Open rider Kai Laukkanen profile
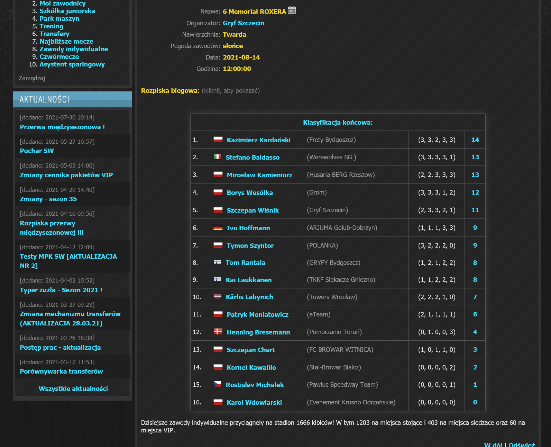Viewport: 551px width, 447px height. coord(249,280)
